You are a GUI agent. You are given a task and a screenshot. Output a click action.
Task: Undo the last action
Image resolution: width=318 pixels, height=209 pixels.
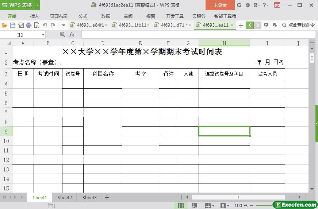tap(45, 25)
